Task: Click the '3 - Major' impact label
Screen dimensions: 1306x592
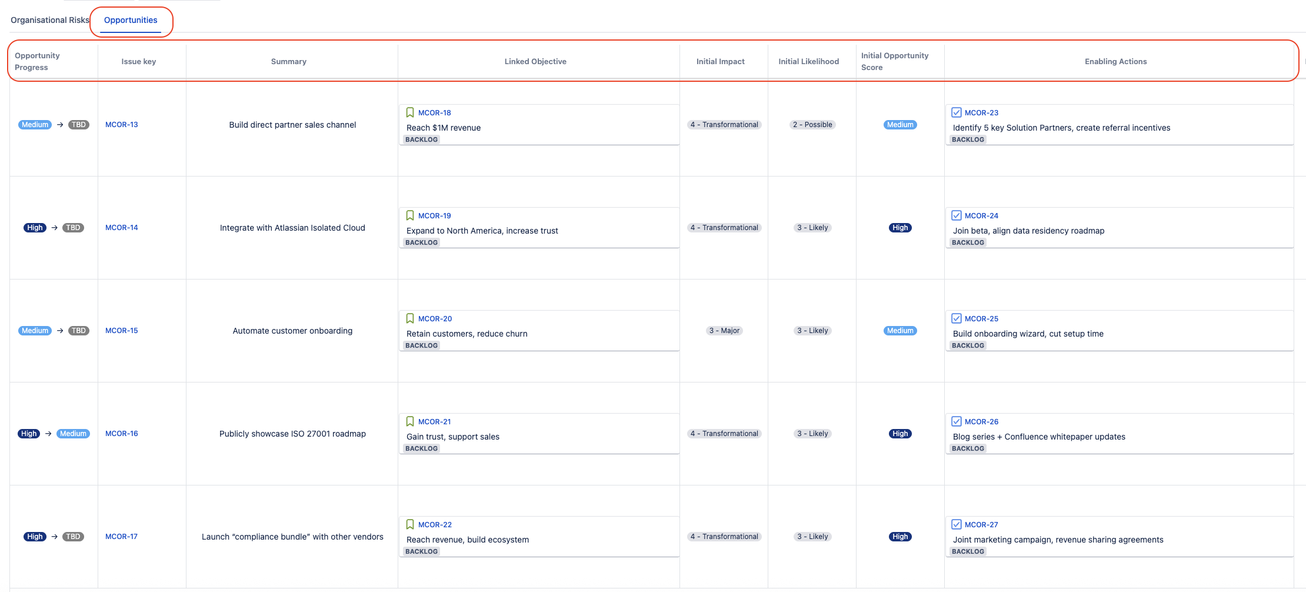Action: pos(724,331)
